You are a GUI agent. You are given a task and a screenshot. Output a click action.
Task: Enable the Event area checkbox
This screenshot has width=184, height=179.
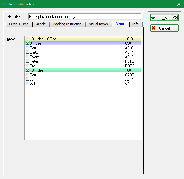27,57
